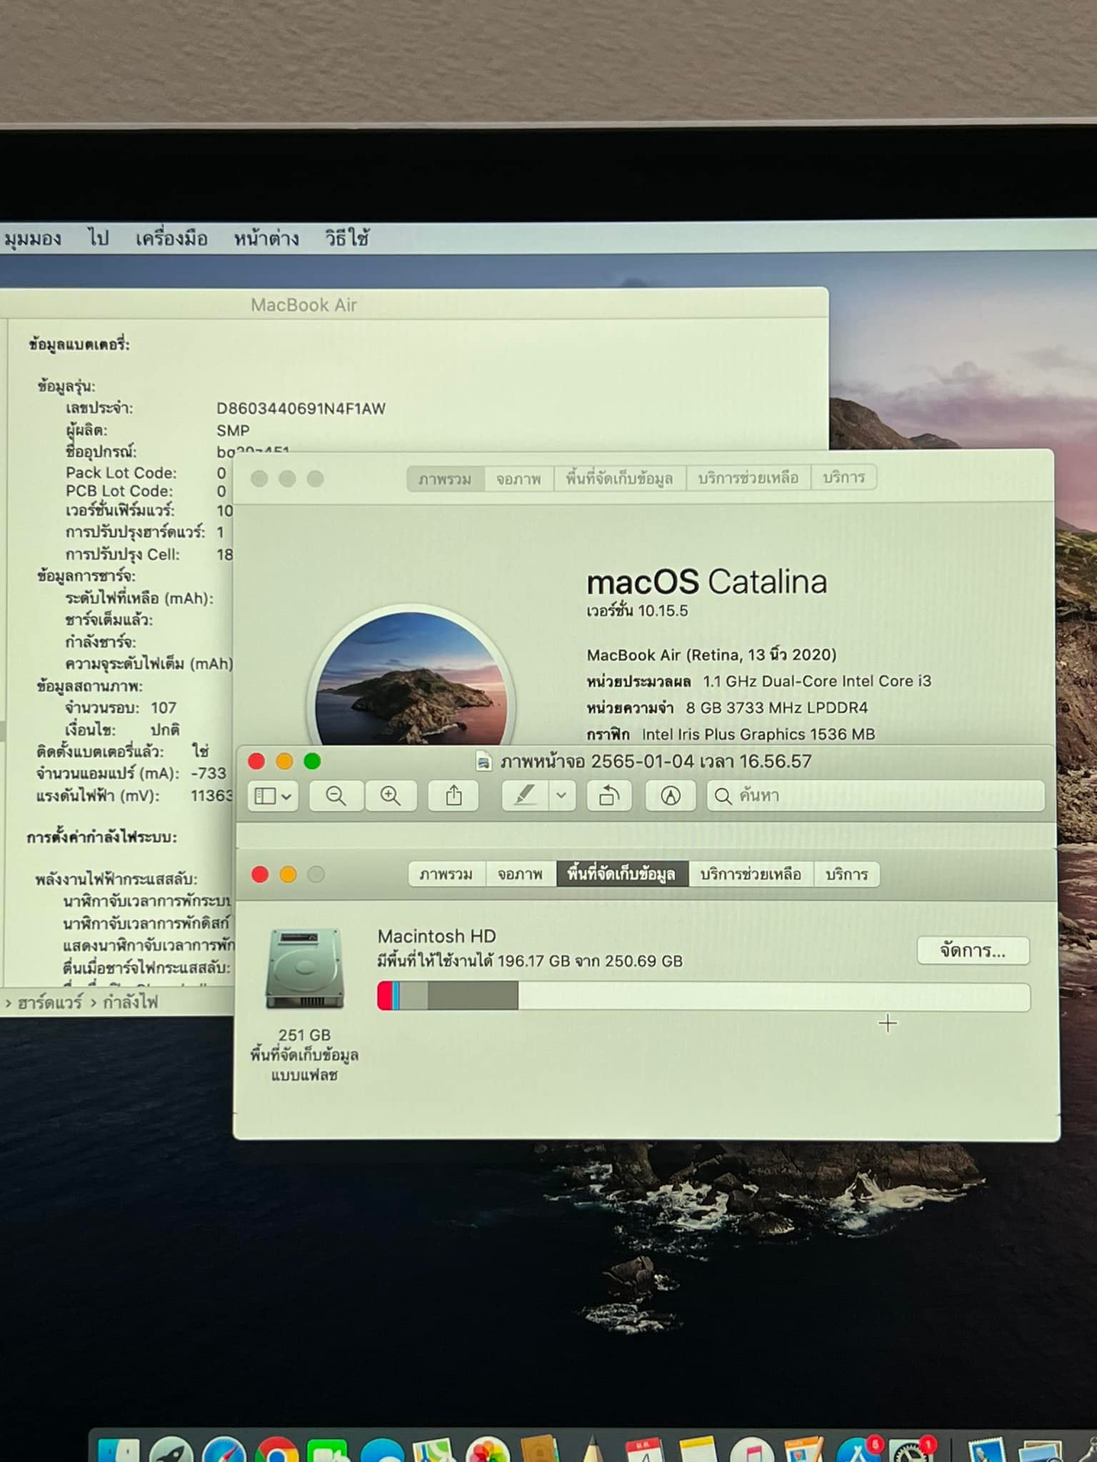
Task: Click the Preview zoom in magnifier icon
Action: point(391,795)
